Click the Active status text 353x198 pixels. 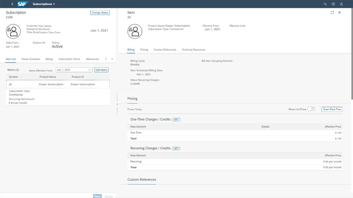coord(57,47)
